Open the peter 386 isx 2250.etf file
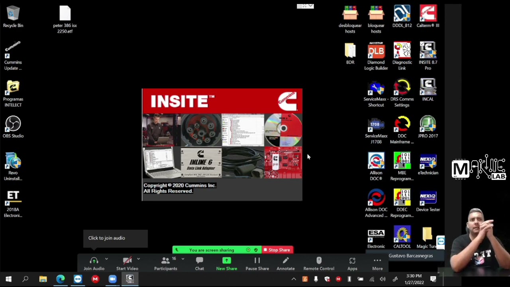 pyautogui.click(x=65, y=20)
